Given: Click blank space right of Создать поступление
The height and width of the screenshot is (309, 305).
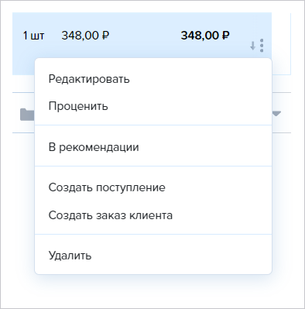Looking at the screenshot, I should pyautogui.click(x=218, y=187).
